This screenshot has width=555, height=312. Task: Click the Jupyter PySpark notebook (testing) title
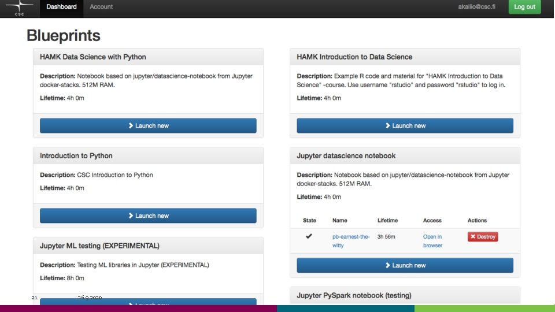[354, 295]
